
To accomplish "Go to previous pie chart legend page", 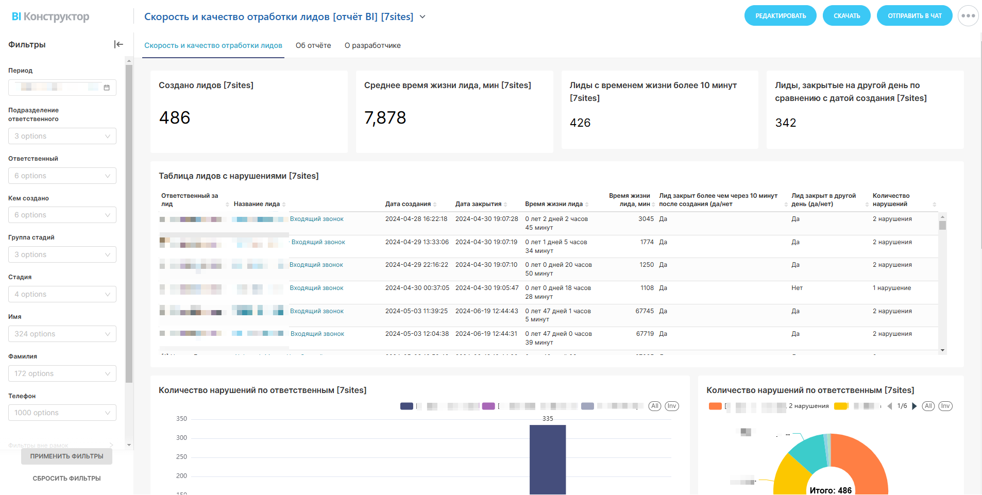I will (890, 406).
